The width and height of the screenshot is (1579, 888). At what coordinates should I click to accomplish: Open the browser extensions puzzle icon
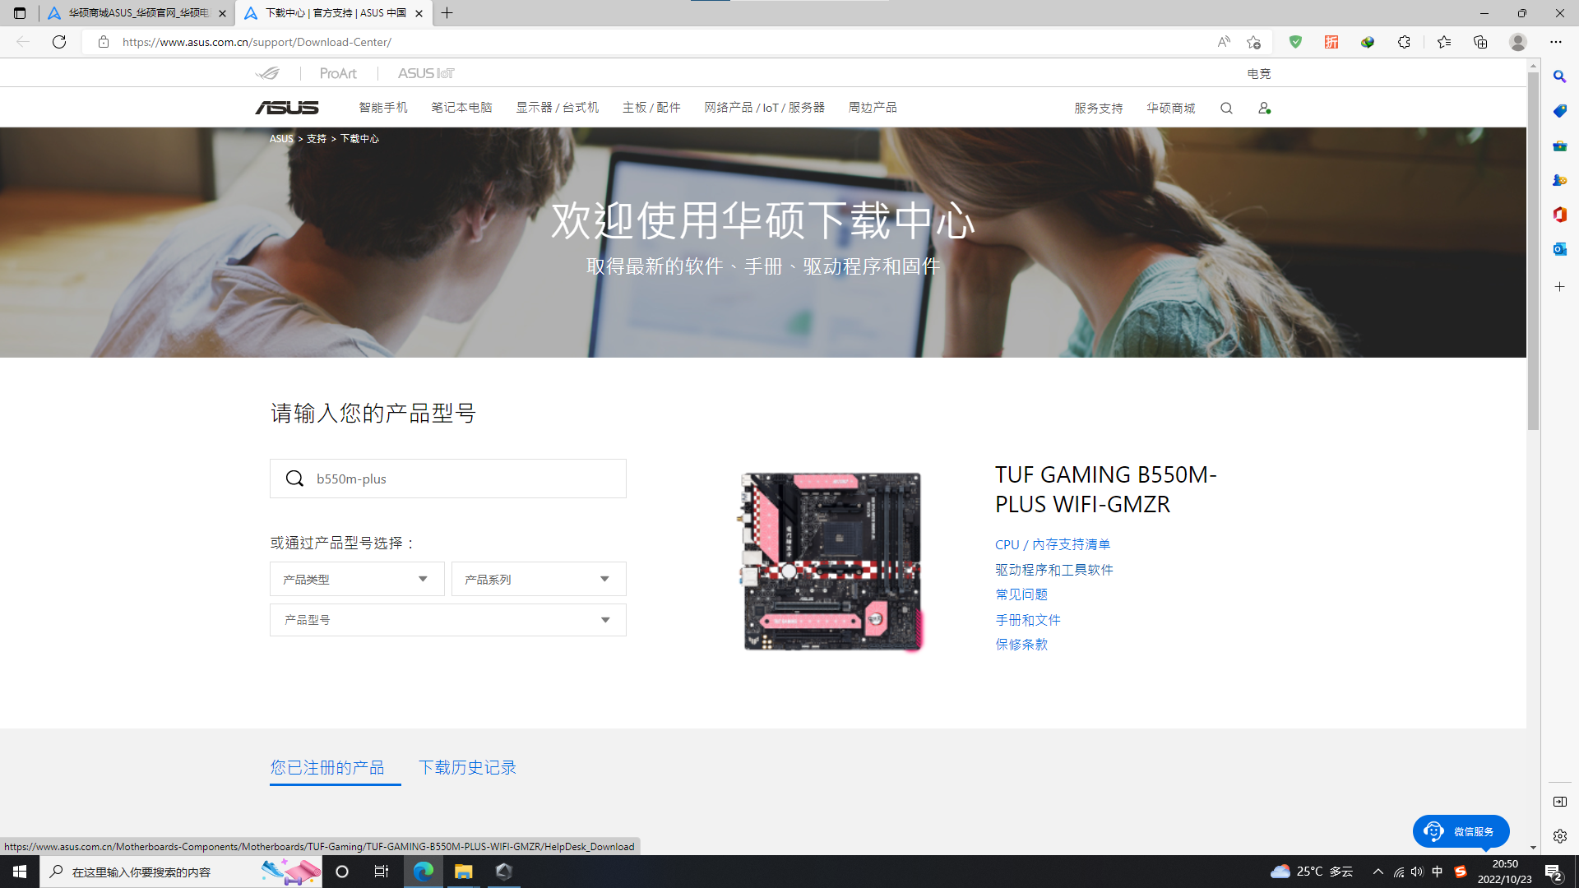coord(1404,42)
